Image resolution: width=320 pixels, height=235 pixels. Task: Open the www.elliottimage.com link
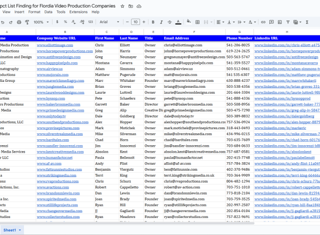(55, 45)
